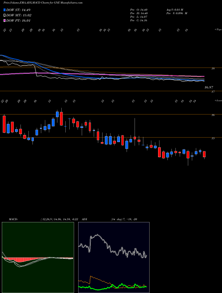Viewport: 222px width, 293px height.
Task: Open the ADX indicator panel
Action: click(x=114, y=257)
